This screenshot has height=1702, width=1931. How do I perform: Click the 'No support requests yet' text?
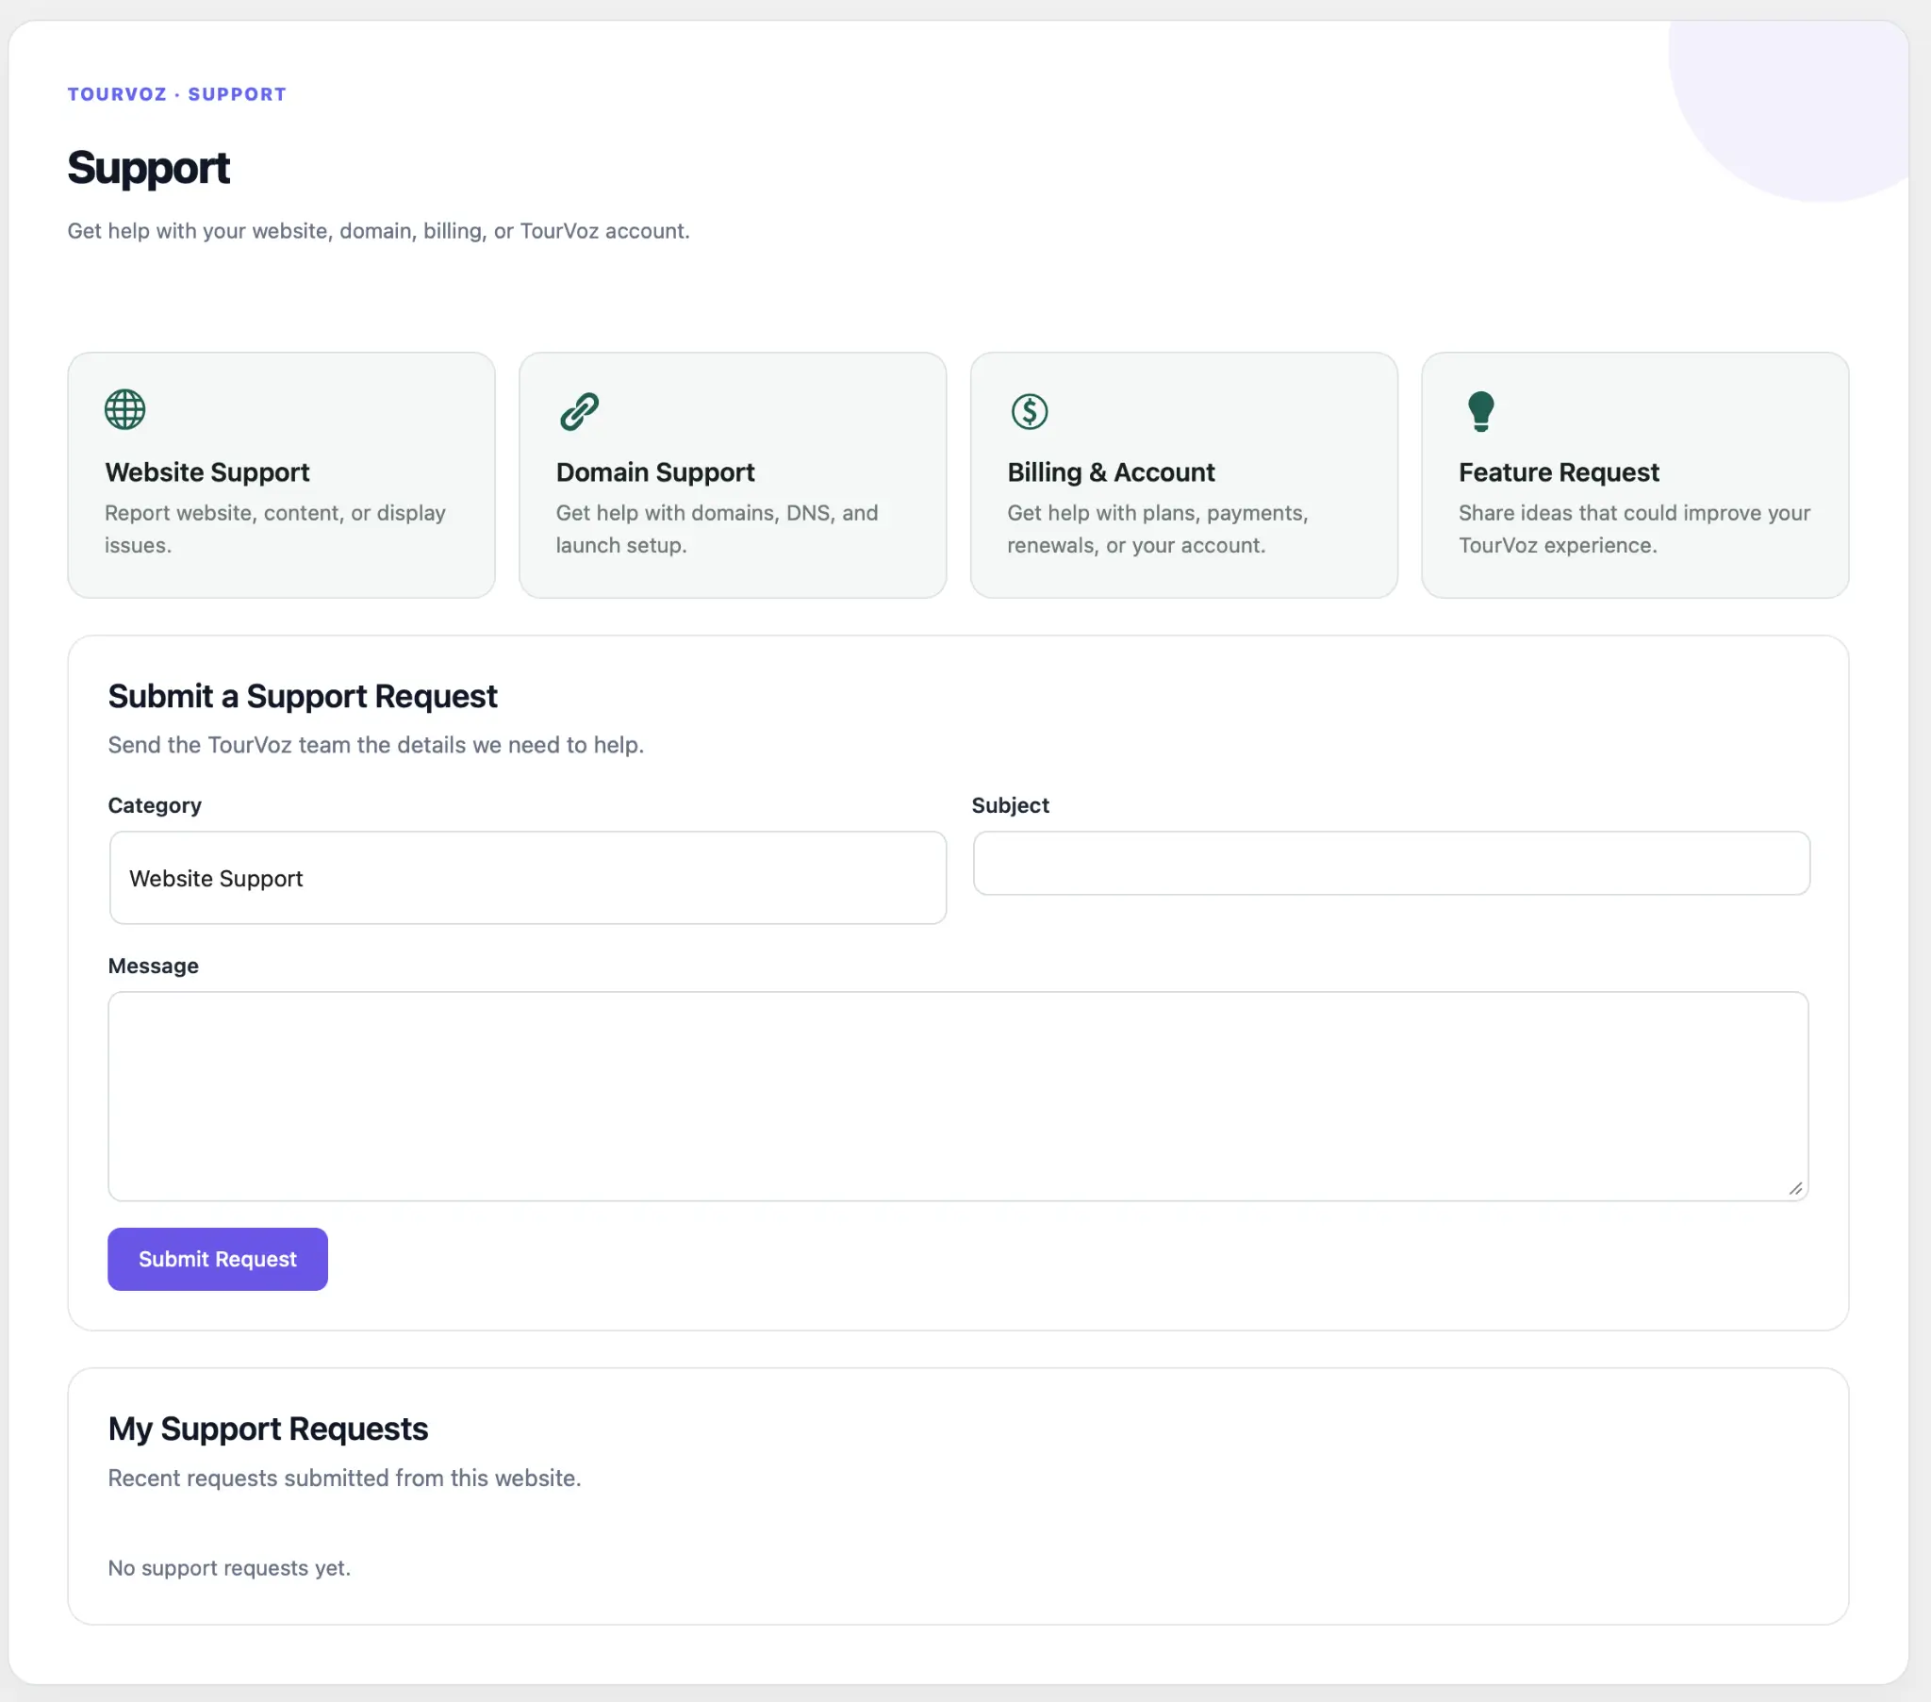228,1568
